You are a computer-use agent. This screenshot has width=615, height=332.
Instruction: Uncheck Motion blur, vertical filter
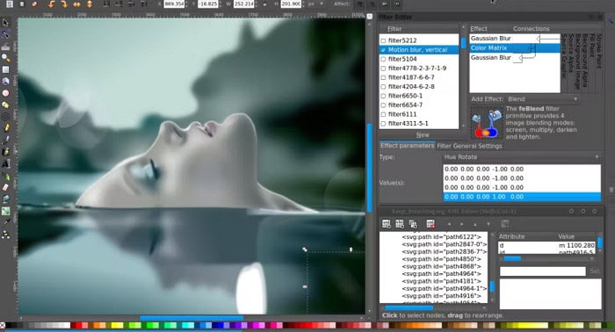click(383, 50)
